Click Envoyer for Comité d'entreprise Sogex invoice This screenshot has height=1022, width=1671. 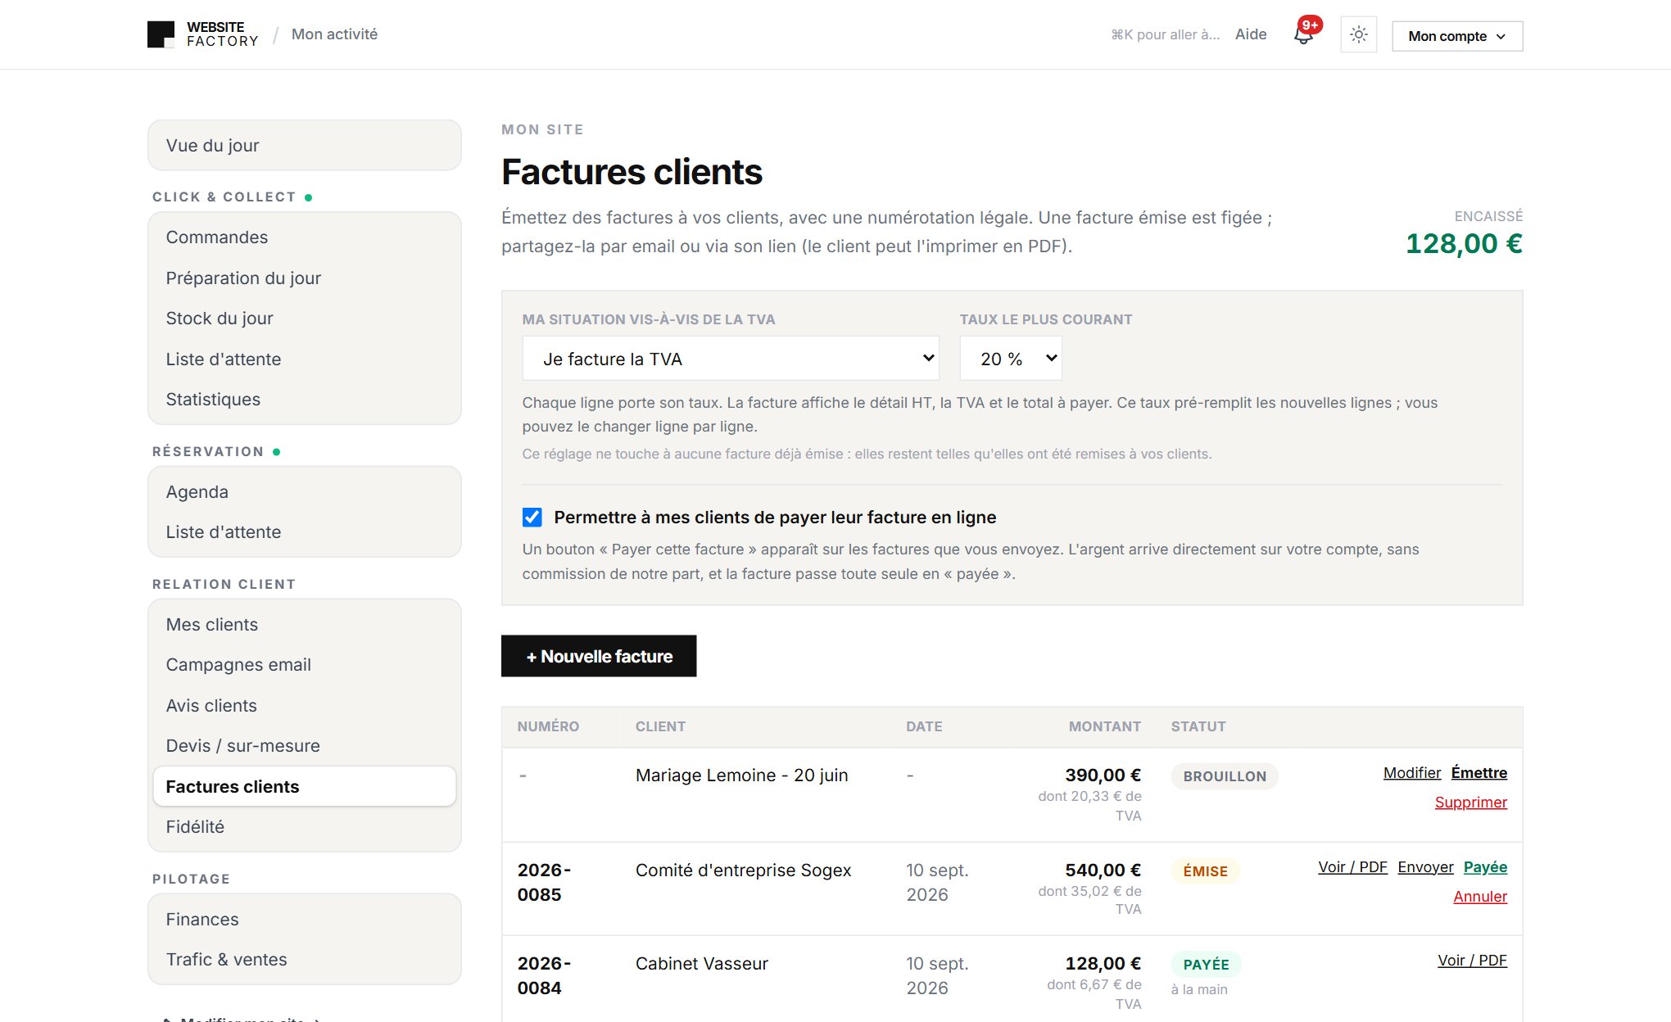click(x=1425, y=867)
